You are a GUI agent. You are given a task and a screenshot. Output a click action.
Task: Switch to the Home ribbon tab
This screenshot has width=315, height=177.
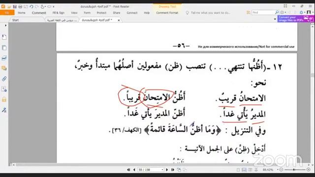click(x=22, y=13)
